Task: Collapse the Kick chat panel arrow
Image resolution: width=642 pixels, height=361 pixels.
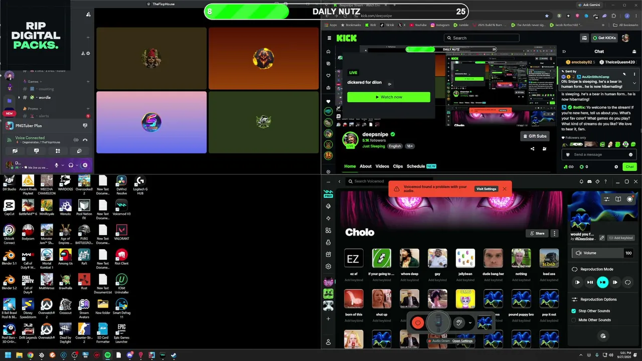Action: click(x=564, y=52)
